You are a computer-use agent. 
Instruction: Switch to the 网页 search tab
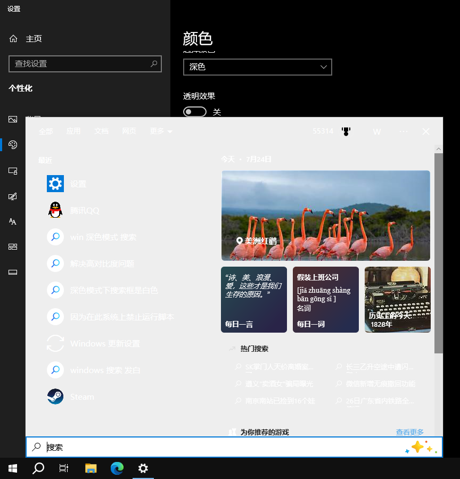pos(129,131)
